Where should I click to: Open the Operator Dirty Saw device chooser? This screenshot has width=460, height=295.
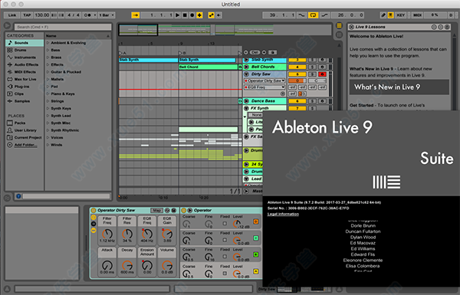(x=264, y=80)
